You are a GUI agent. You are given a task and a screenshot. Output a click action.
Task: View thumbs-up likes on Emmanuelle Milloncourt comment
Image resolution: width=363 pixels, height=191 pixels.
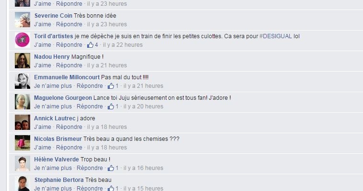(x=113, y=86)
